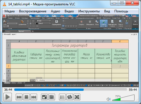This screenshot has width=141, height=104.
Task: Start playback with the Play button
Action: click(8, 97)
